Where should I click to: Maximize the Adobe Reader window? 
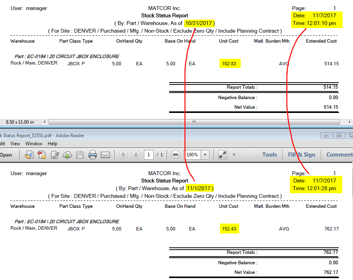coord(339,135)
